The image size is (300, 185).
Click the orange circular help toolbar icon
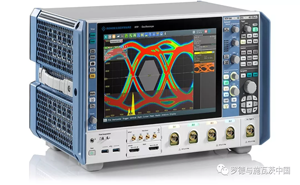[x=113, y=36]
